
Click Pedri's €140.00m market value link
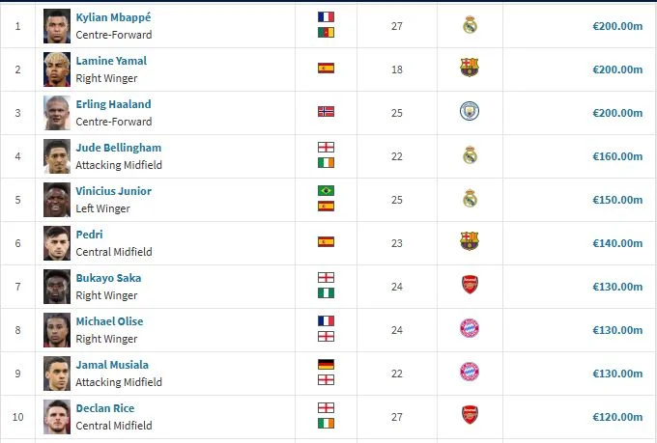pyautogui.click(x=617, y=243)
